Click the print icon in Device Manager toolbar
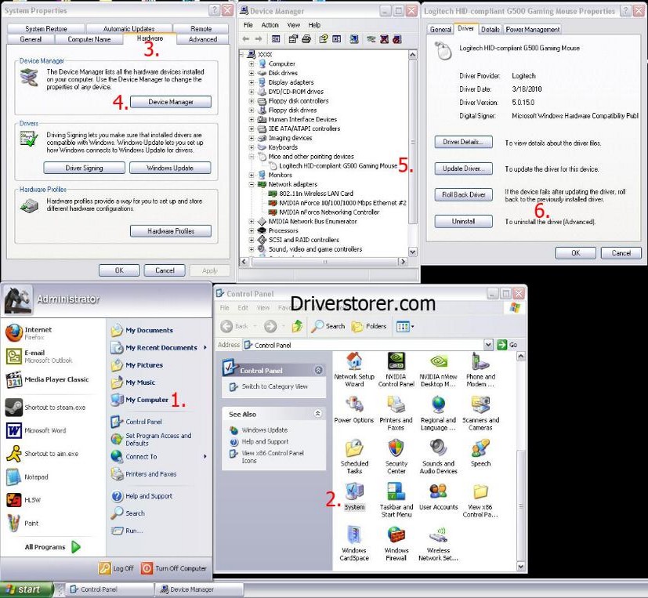Screen dimensions: 648x598 306,39
